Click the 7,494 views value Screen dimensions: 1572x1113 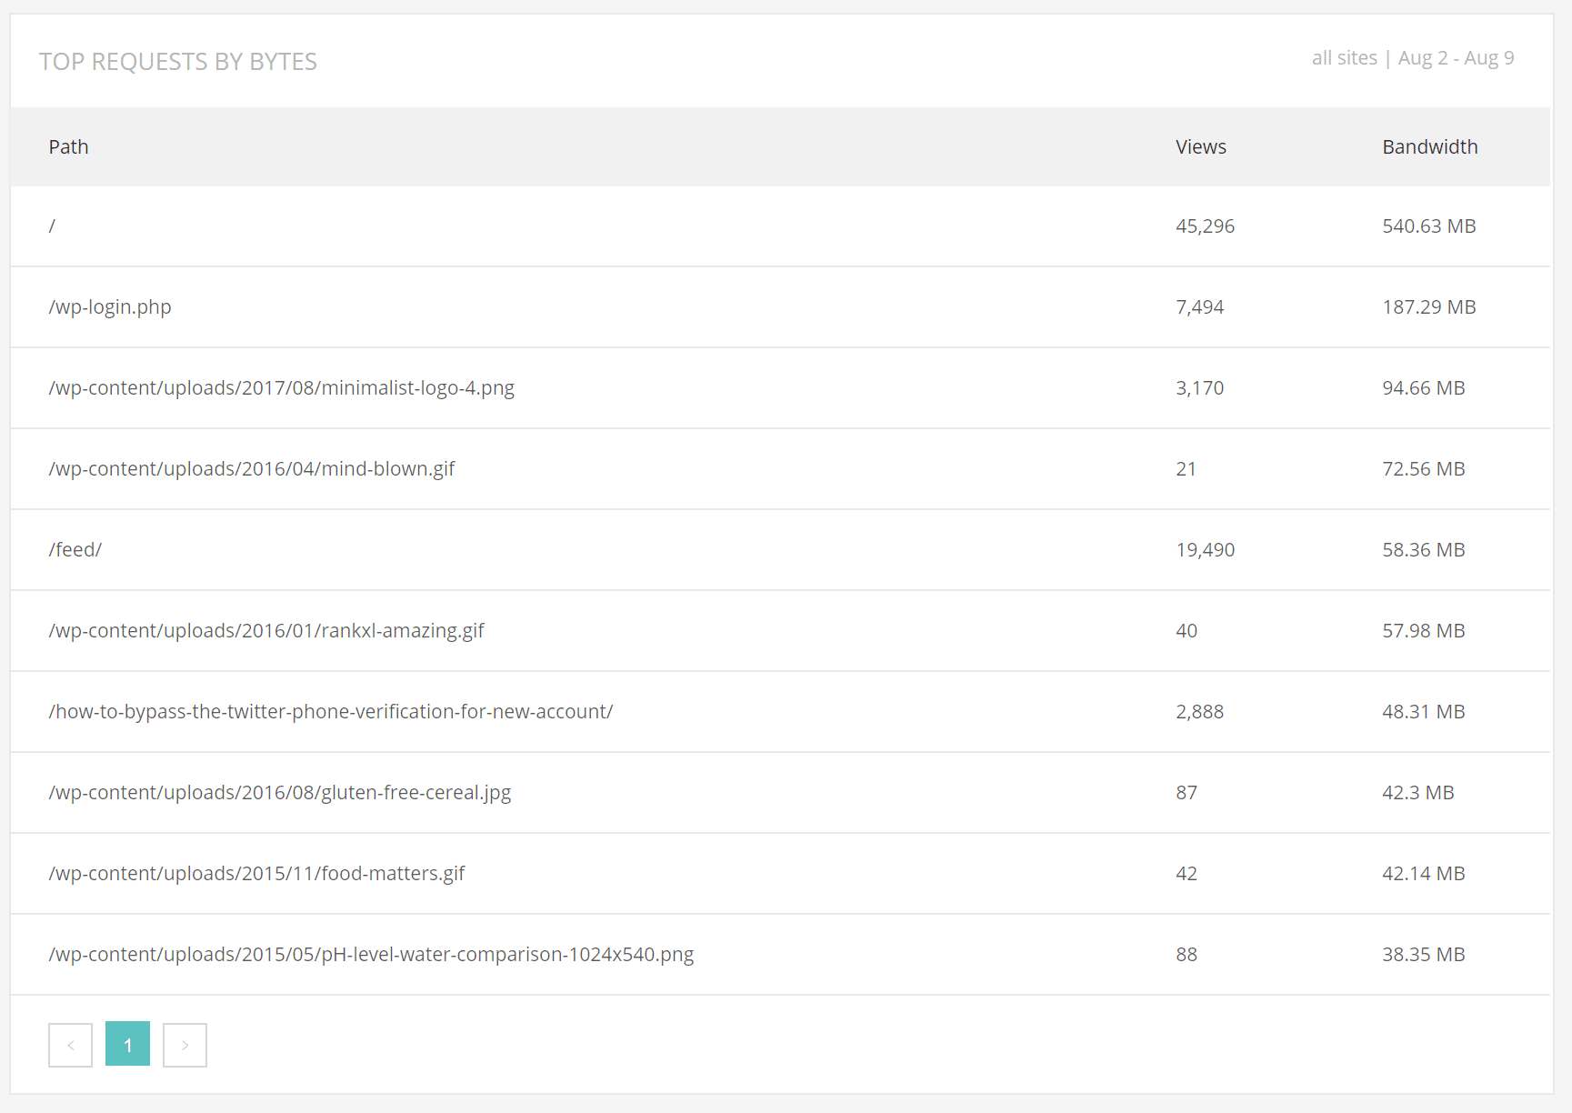click(x=1199, y=307)
